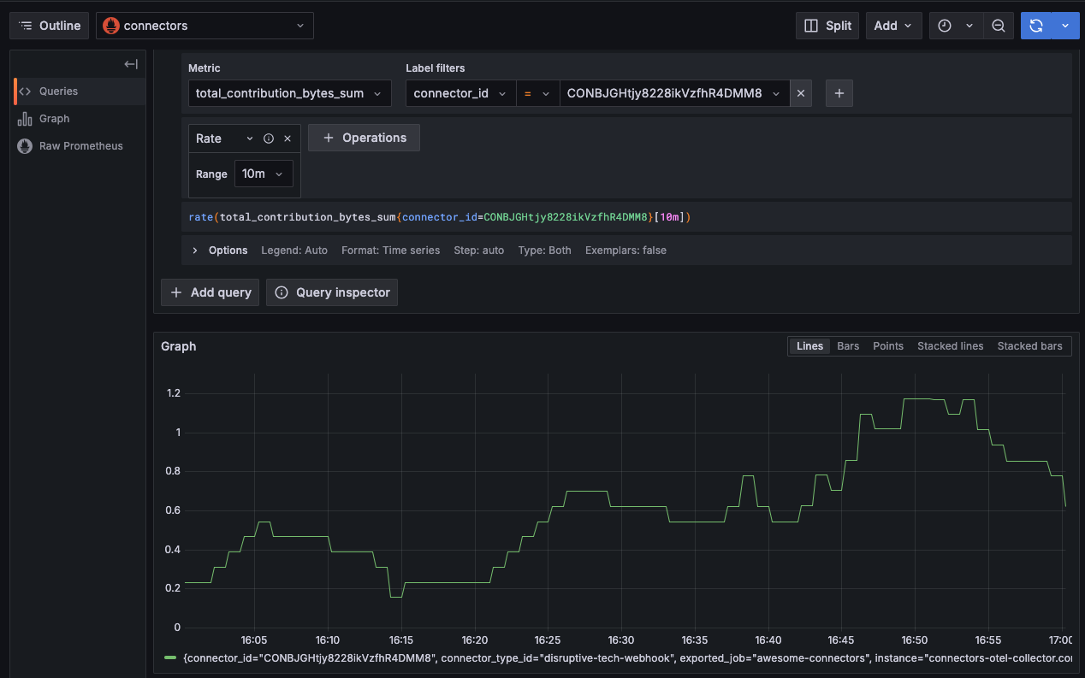The image size is (1085, 678).
Task: Click the info icon in Query inspector
Action: (x=282, y=292)
